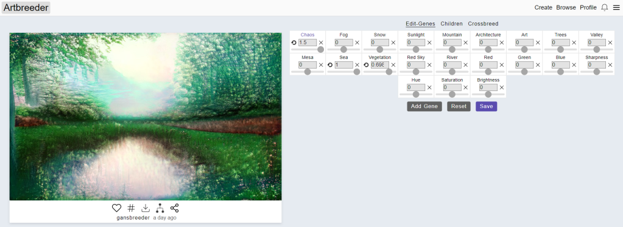Screen dimensions: 623x227
Task: Remove the Red gene
Action: pyautogui.click(x=502, y=65)
